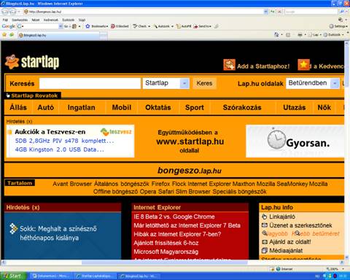The image size is (350, 280).
Task: Click the Google Toolbar search field
Action: click(42, 26)
